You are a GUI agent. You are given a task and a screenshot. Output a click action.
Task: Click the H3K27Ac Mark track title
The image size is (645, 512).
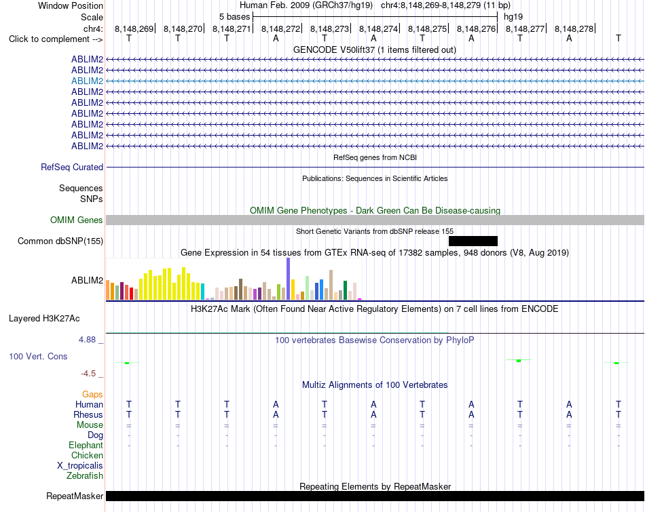pos(374,309)
